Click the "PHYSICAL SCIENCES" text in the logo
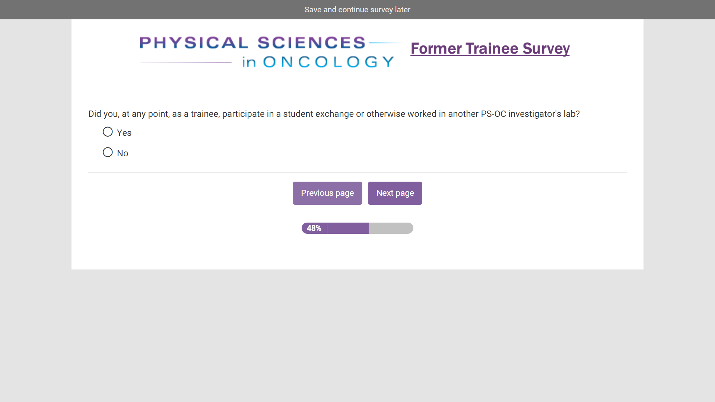Image resolution: width=715 pixels, height=402 pixels. coord(252,43)
